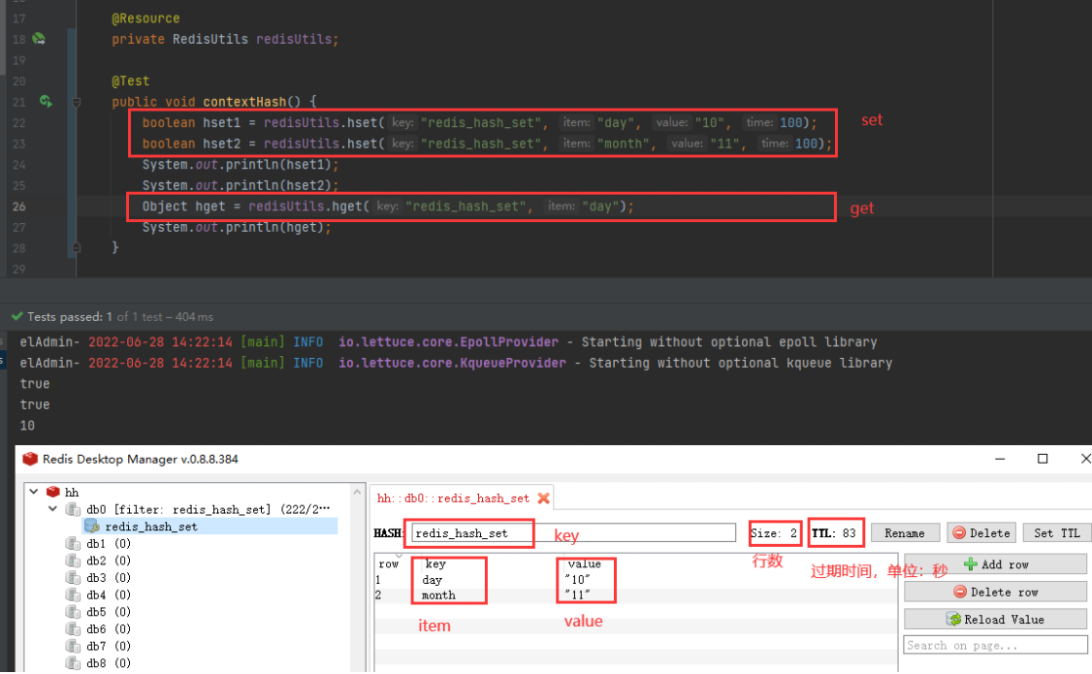Image resolution: width=1092 pixels, height=674 pixels.
Task: Click the fold marker at line 21
Action: 77,103
